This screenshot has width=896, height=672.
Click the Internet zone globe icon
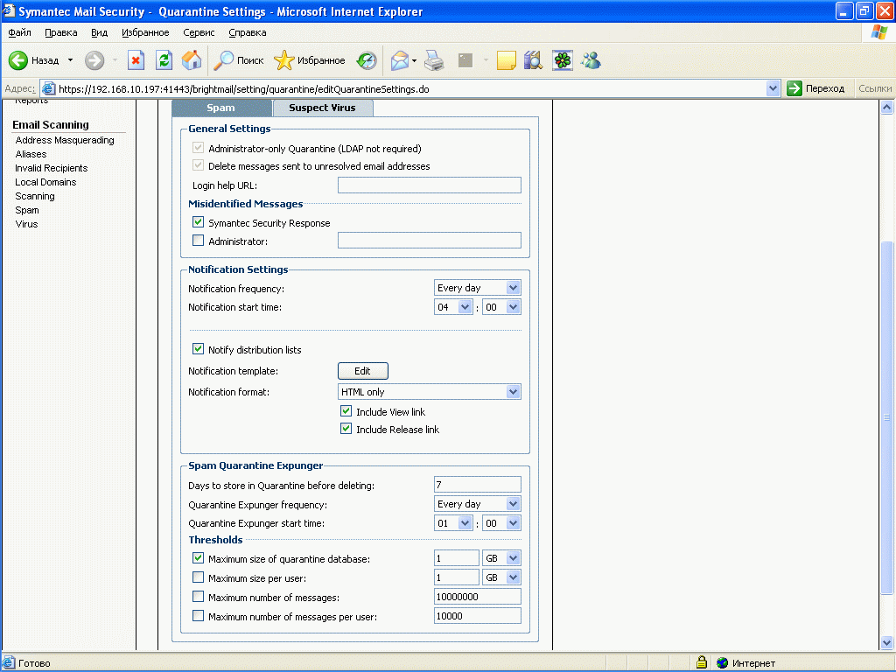722,663
